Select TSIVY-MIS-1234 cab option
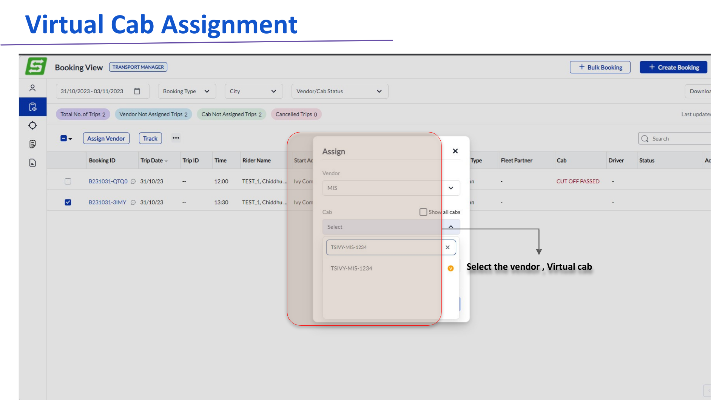Image resolution: width=725 pixels, height=408 pixels. click(352, 268)
